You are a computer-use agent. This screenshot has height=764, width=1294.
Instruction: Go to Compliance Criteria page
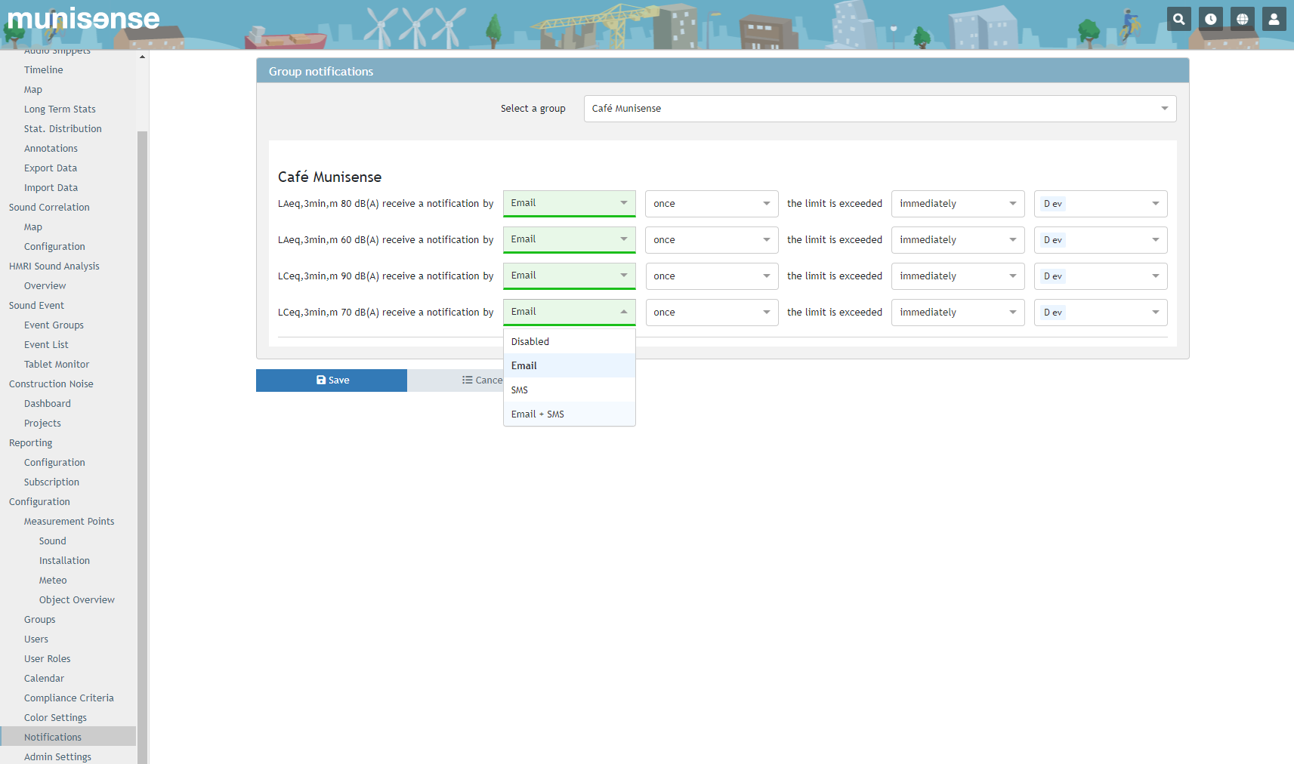69,698
